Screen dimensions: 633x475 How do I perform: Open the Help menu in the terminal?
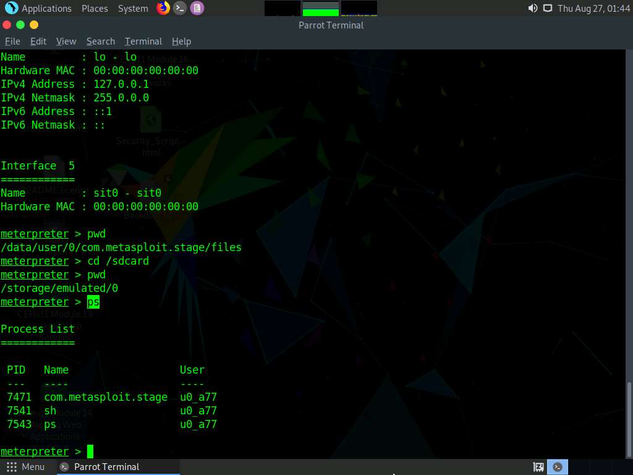pos(181,41)
